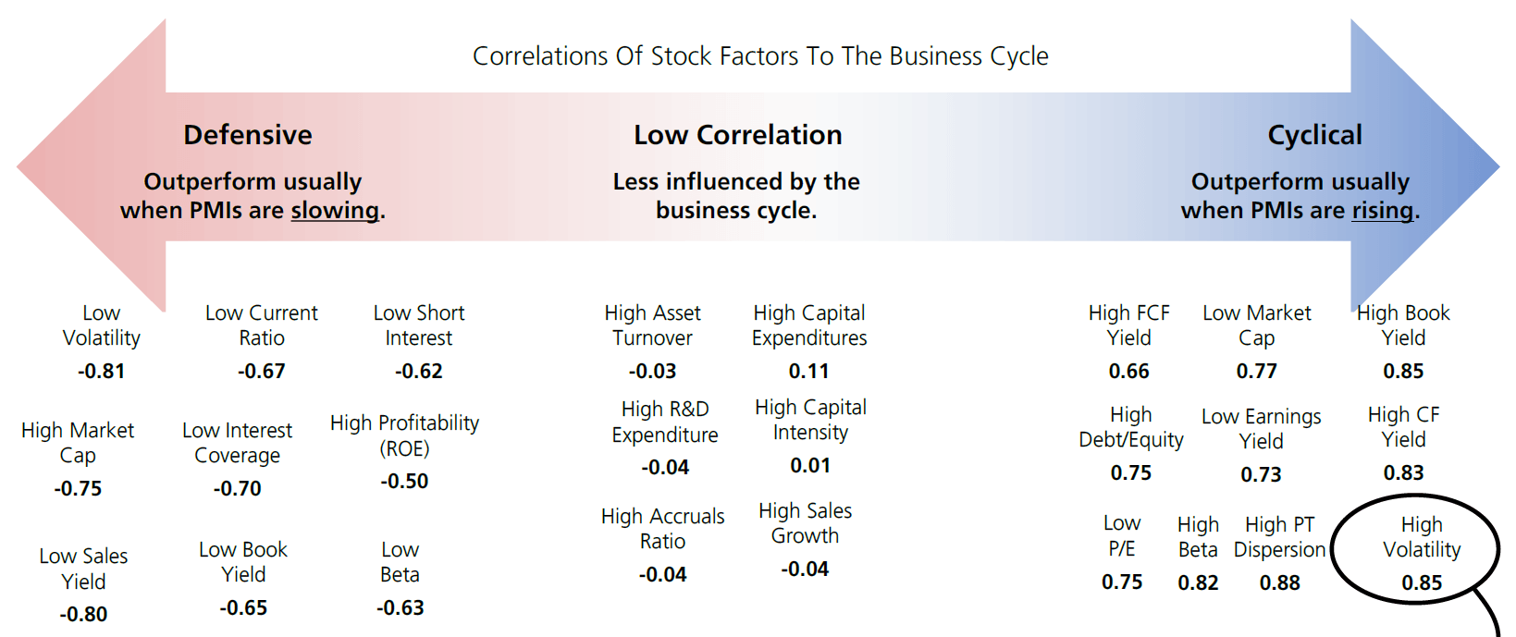Image resolution: width=1516 pixels, height=637 pixels.
Task: Select the High FCF Yield label
Action: pos(1129,325)
